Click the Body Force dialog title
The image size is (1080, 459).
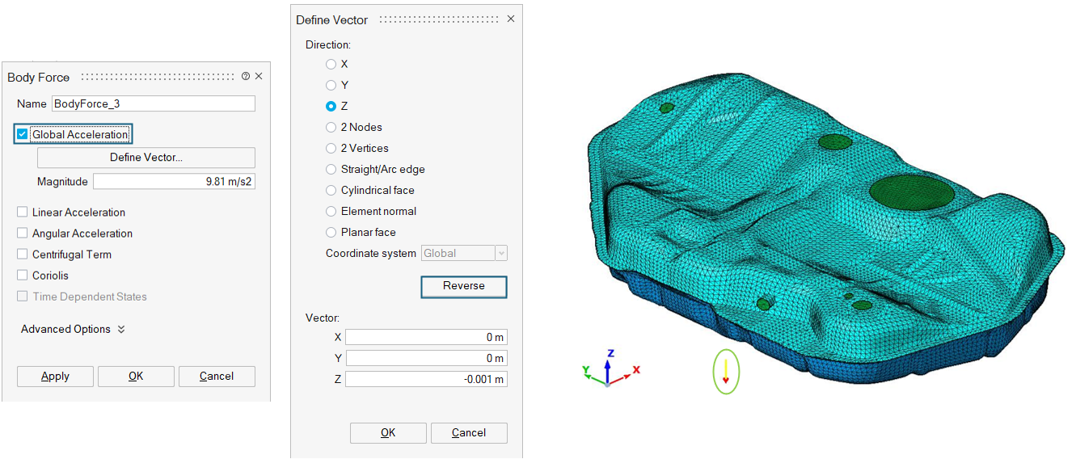pyautogui.click(x=39, y=78)
